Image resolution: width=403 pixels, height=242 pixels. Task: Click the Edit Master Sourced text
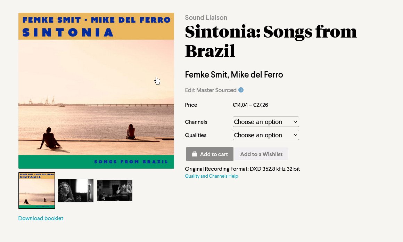pyautogui.click(x=211, y=90)
